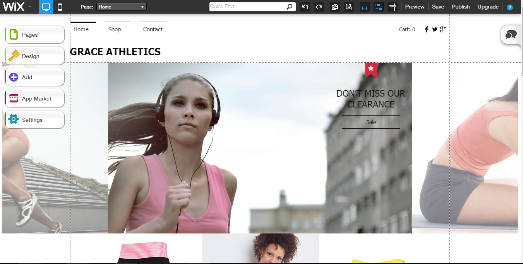Click the Quick Find search field

[248, 7]
